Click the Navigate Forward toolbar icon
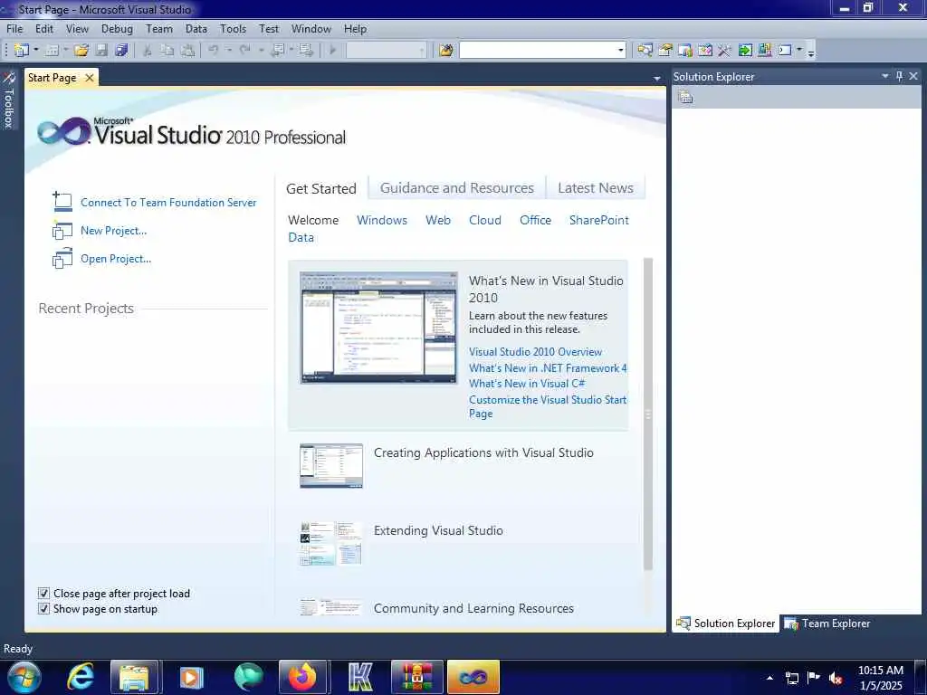Screen dimensions: 927x695 [x=306, y=51]
